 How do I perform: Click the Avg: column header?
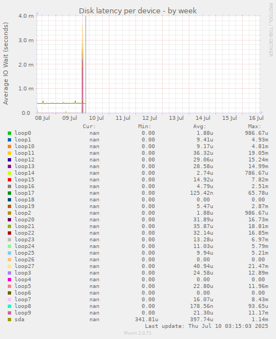(x=199, y=127)
